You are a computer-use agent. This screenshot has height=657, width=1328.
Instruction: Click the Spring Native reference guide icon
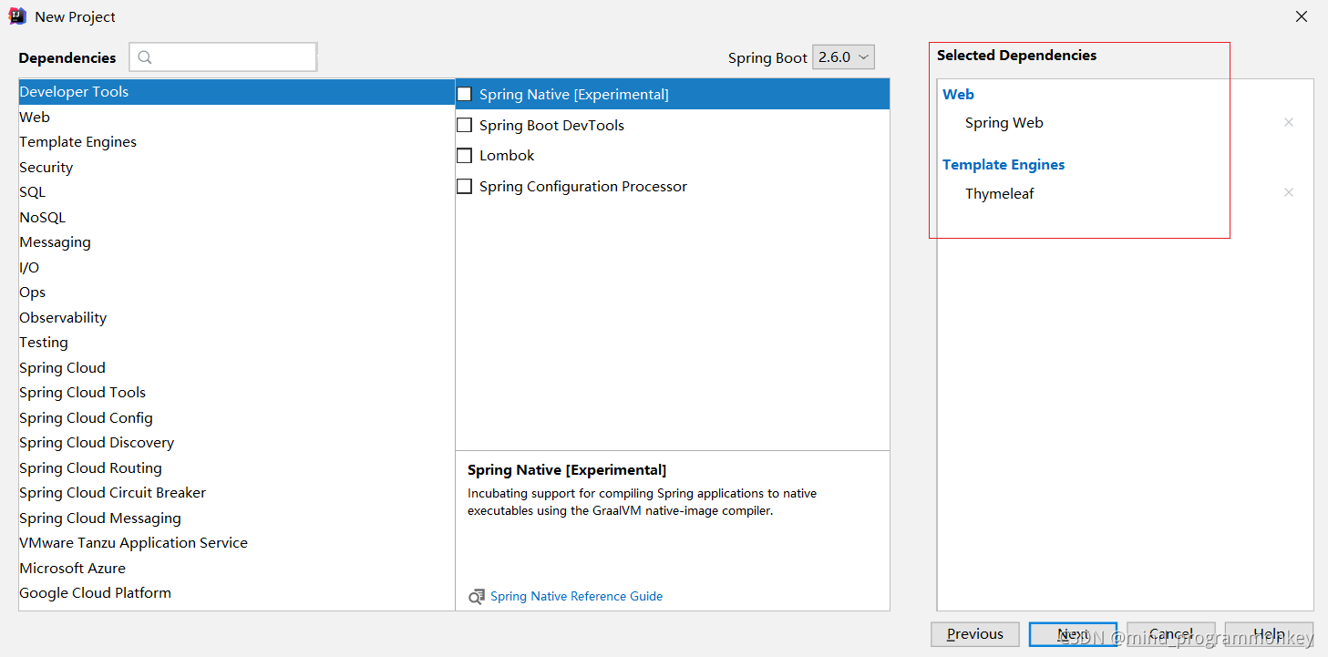point(477,597)
